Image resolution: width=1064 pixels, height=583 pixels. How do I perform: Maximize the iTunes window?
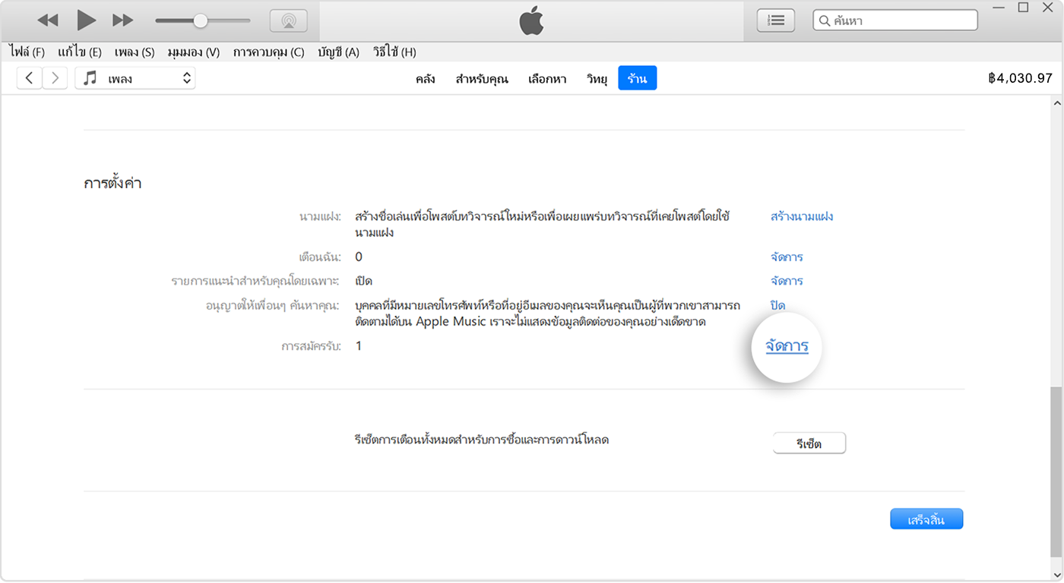click(1023, 8)
